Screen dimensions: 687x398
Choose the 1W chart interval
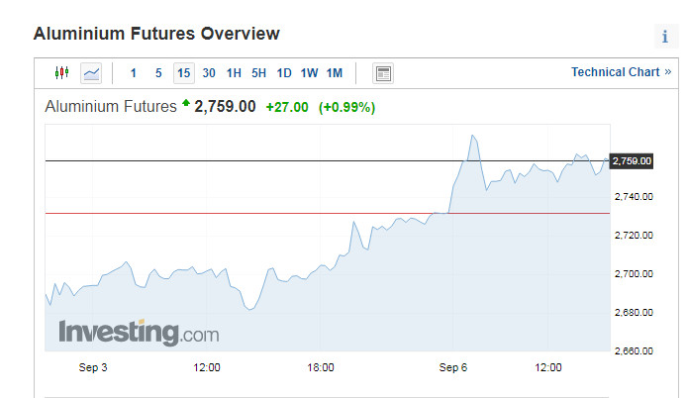tap(309, 73)
